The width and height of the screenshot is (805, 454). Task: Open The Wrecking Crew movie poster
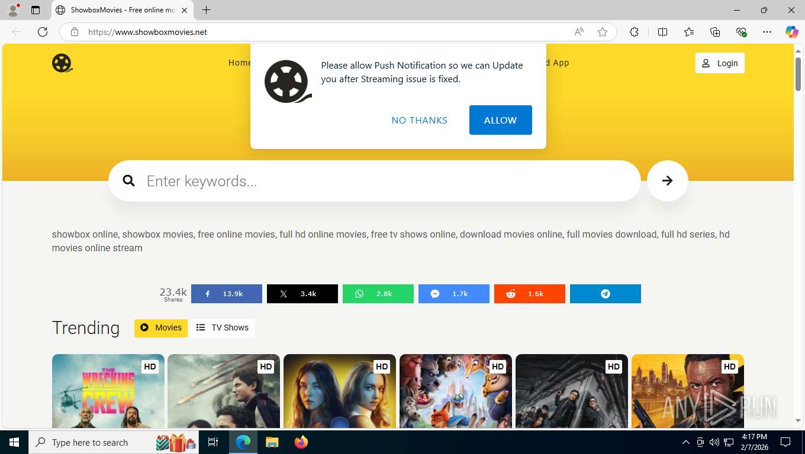[108, 391]
